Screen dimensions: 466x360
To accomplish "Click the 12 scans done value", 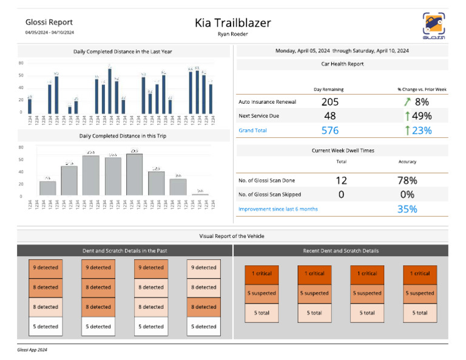I will [341, 180].
